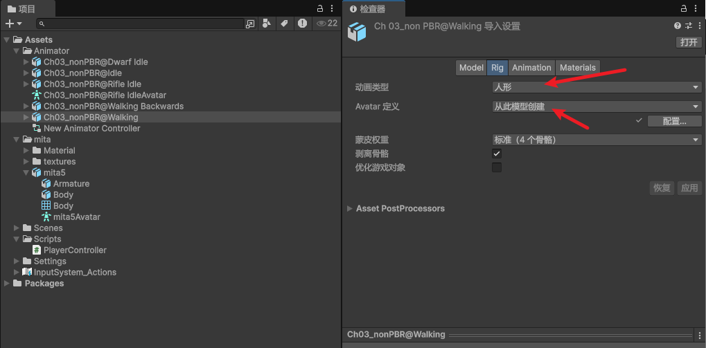The height and width of the screenshot is (348, 706).
Task: Toggle the 剥离骨骼 checkbox
Action: (497, 154)
